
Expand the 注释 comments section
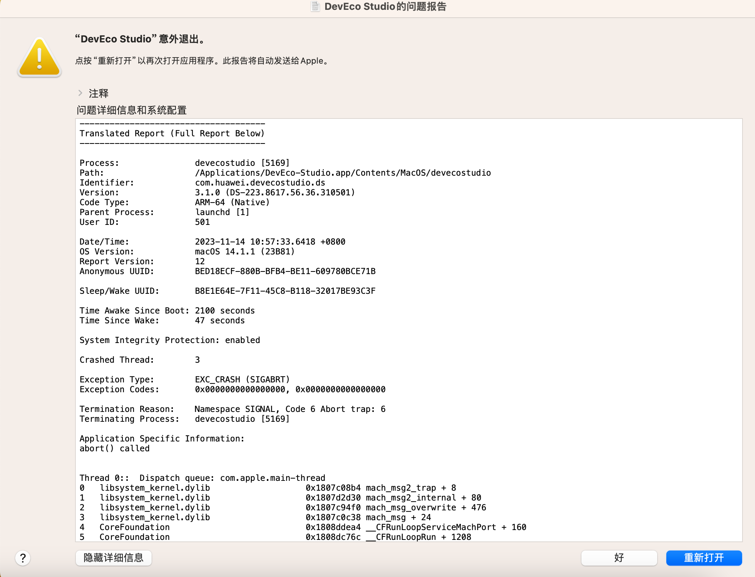point(80,93)
